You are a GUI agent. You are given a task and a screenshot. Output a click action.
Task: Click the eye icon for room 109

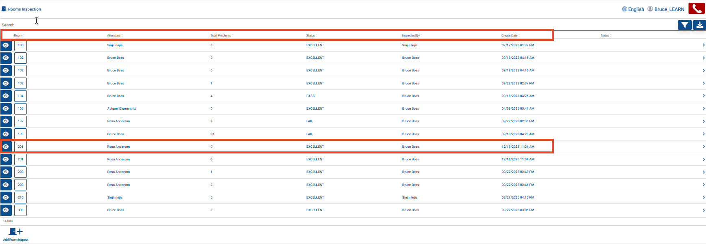pos(6,134)
